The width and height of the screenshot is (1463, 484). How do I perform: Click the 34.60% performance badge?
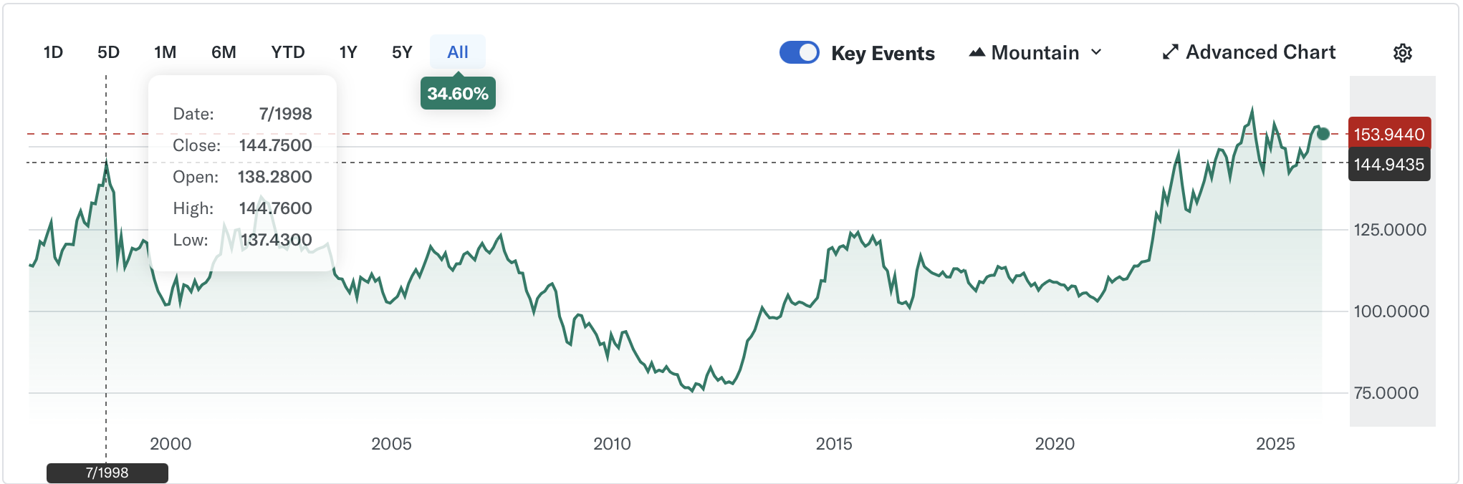[458, 94]
